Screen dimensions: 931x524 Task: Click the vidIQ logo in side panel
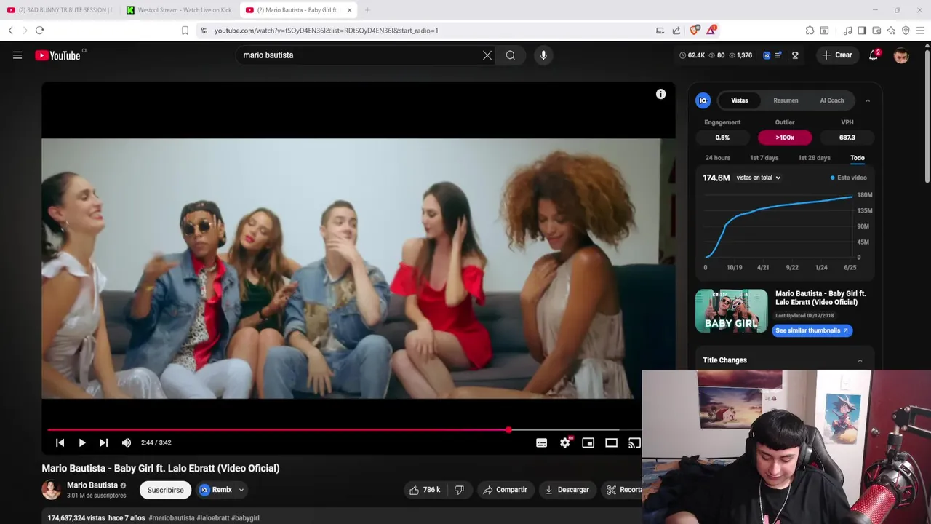[x=703, y=100]
